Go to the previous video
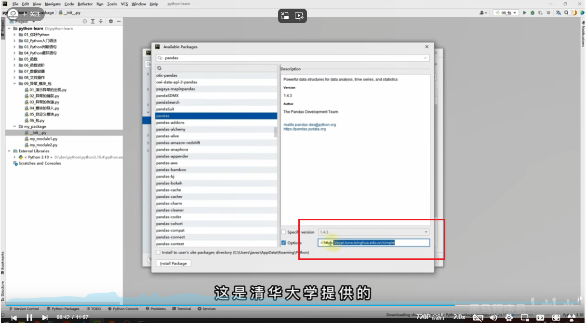The height and width of the screenshot is (323, 586). click(x=14, y=317)
